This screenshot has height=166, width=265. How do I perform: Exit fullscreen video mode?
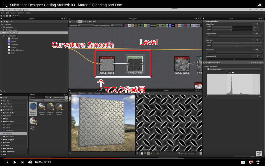258,162
